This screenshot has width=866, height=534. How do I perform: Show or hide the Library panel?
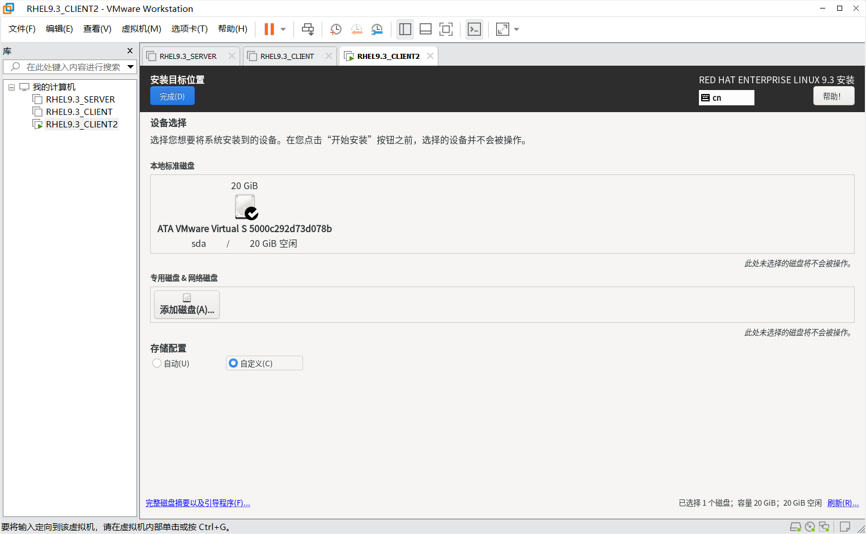404,29
